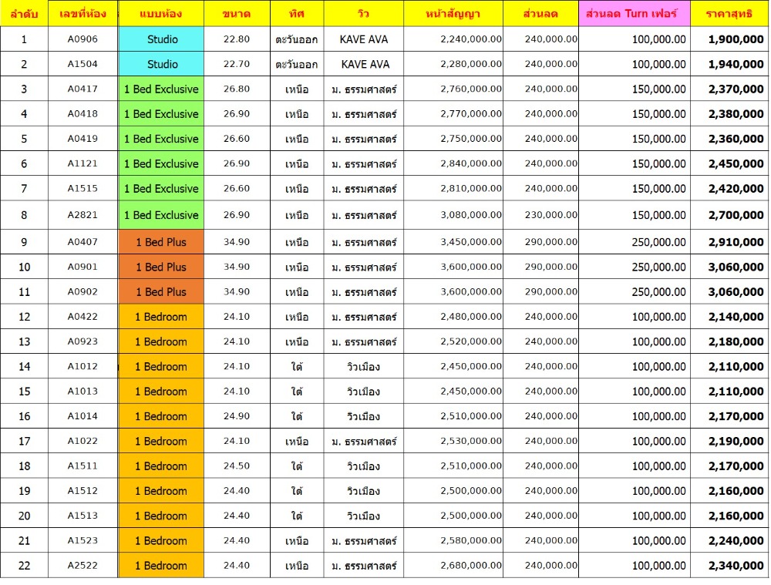Click net price 2,240,000
The image size is (771, 585).
click(736, 541)
